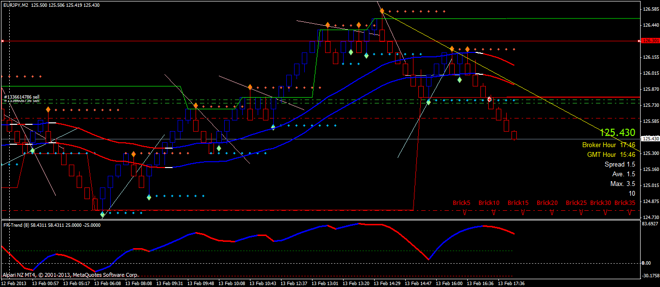Click the arrow marker below Brick15
The width and height of the screenshot is (660, 287).
click(x=523, y=212)
